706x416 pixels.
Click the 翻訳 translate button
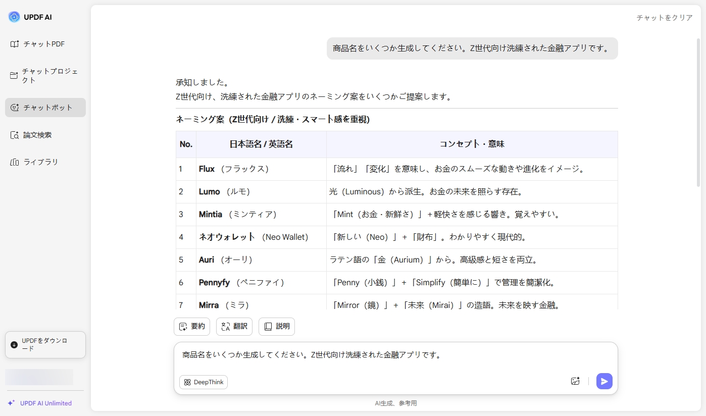pyautogui.click(x=234, y=327)
